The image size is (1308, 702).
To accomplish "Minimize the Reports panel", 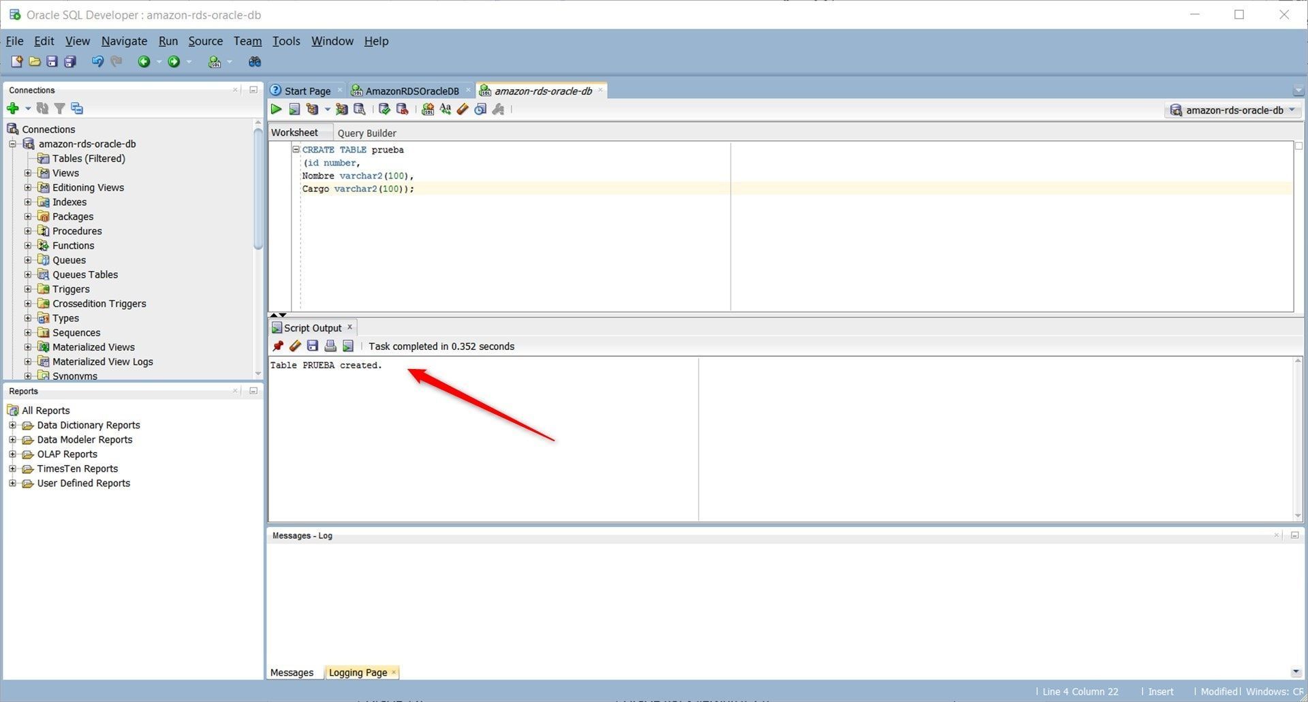I will [x=253, y=391].
